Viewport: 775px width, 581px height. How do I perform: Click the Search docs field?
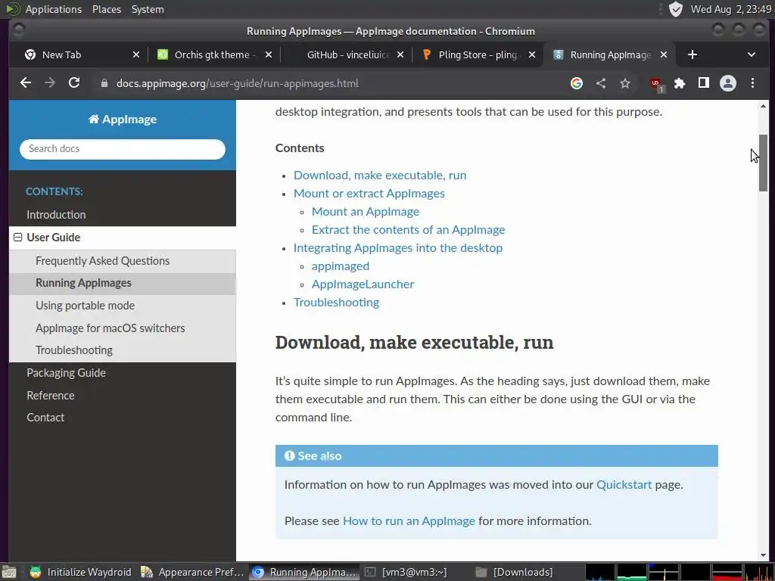point(123,149)
